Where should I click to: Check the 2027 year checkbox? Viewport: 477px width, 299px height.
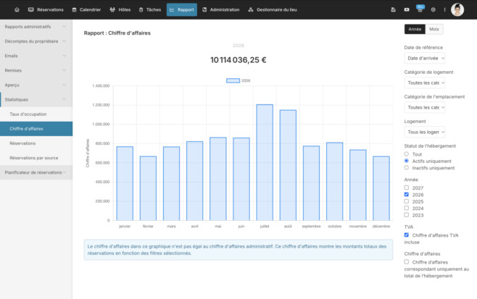point(407,188)
